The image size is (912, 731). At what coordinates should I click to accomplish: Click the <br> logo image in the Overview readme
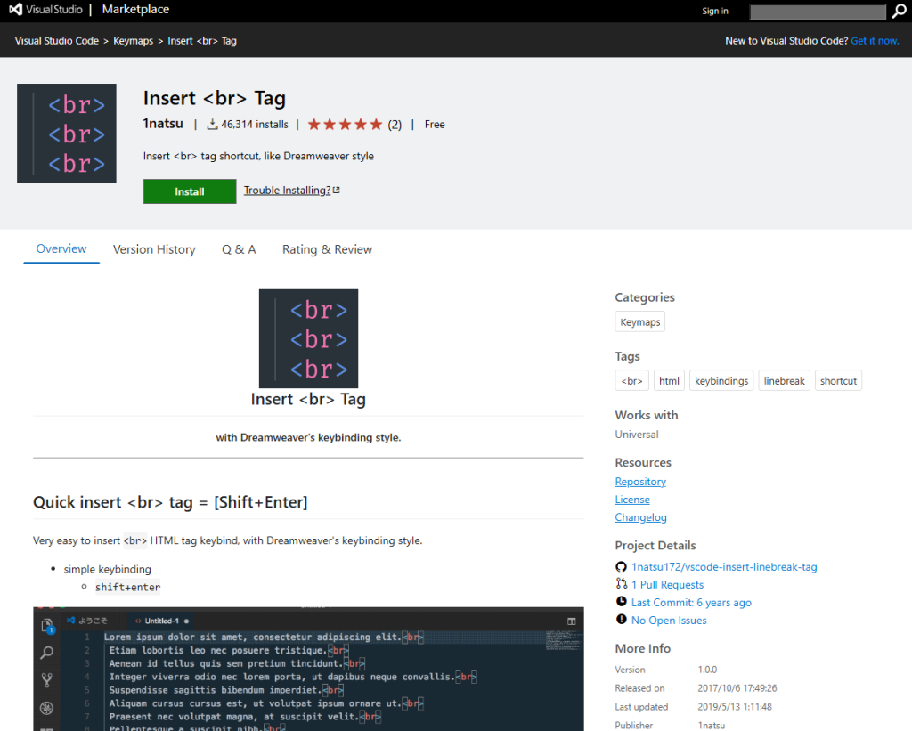click(308, 338)
